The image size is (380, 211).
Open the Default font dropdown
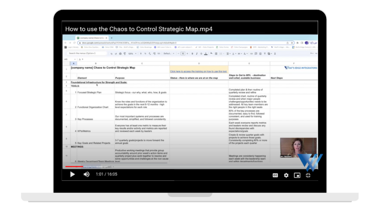(169, 53)
